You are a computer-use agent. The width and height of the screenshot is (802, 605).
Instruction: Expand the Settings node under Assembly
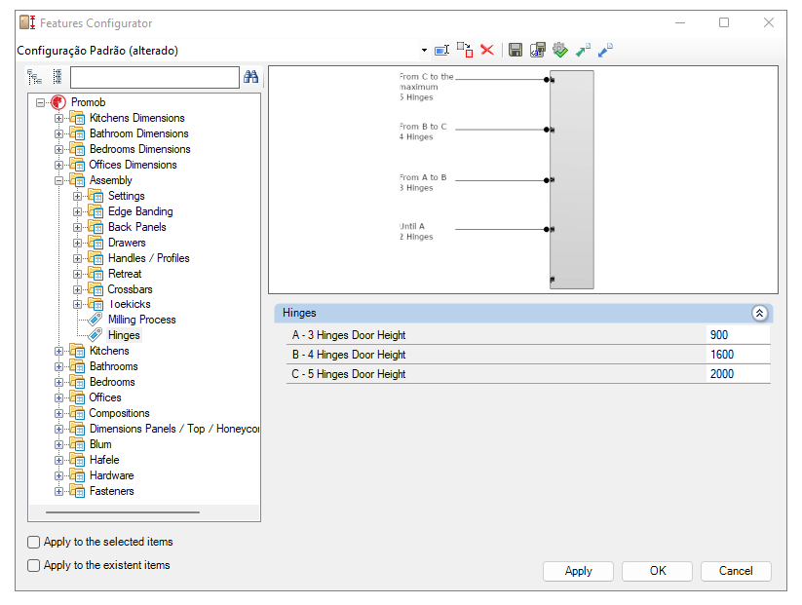(77, 197)
